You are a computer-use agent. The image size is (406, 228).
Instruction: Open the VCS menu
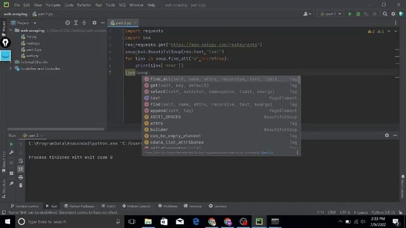coord(122,5)
